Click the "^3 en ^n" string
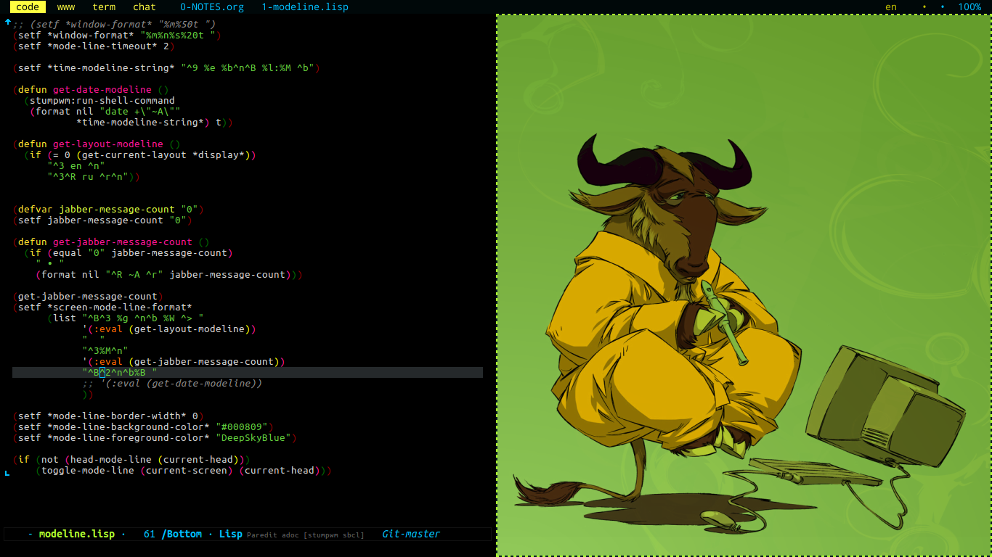Screen dimensions: 992x557 [76, 165]
